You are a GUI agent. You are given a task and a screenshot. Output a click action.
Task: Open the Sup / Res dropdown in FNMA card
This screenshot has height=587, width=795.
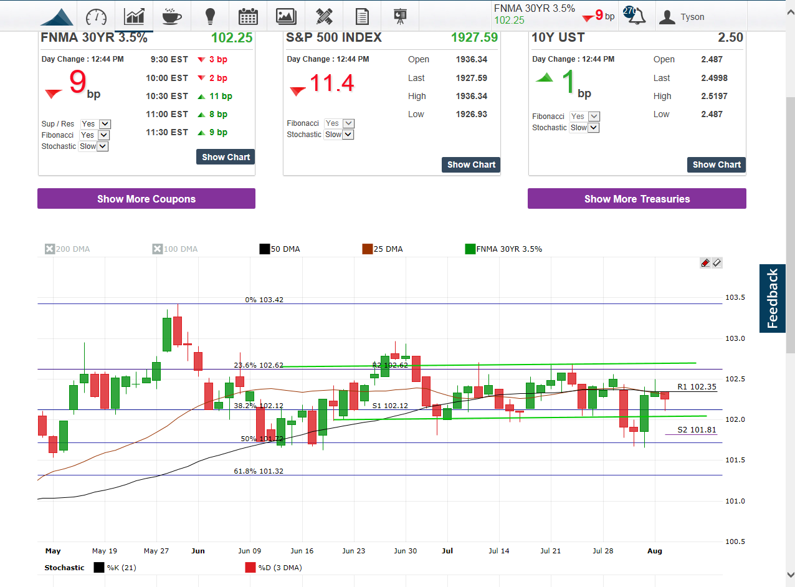(x=95, y=124)
